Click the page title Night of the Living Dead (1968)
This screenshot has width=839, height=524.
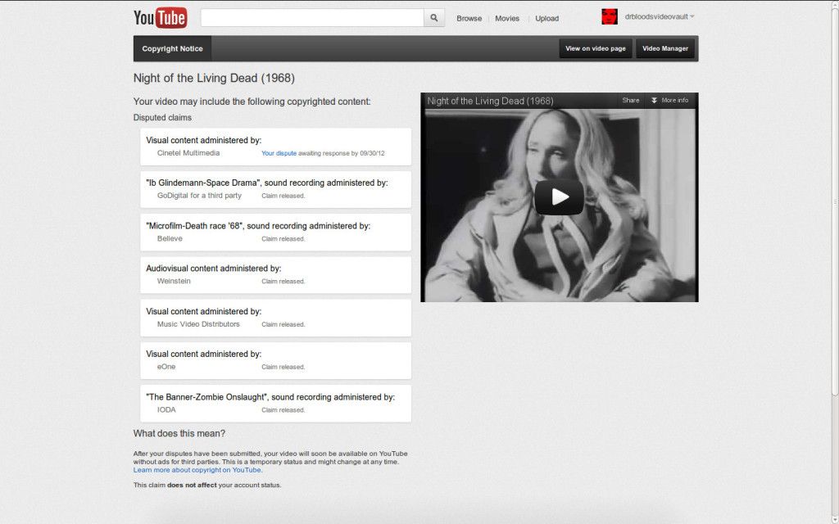click(214, 78)
